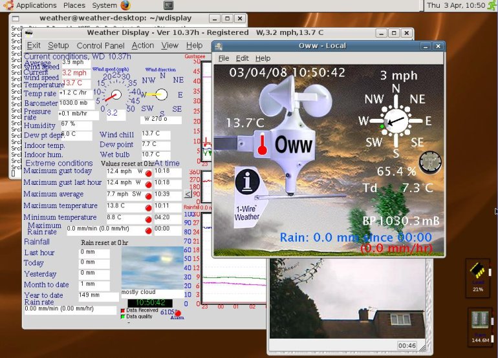The height and width of the screenshot is (358, 498).
Task: Click the red Alarm indicator
Action: [178, 313]
